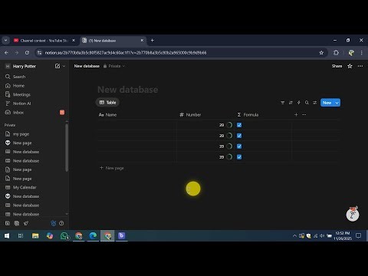
Task: Open File Explorer from the taskbar
Action: tap(35, 236)
